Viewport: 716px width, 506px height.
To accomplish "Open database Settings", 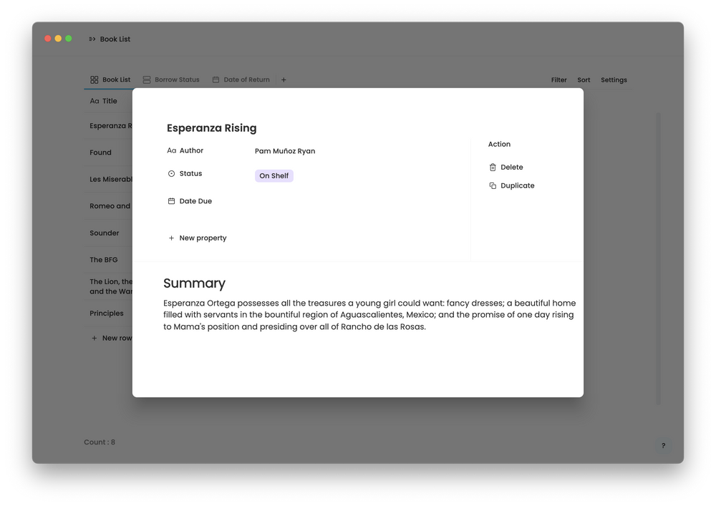I will click(x=614, y=80).
